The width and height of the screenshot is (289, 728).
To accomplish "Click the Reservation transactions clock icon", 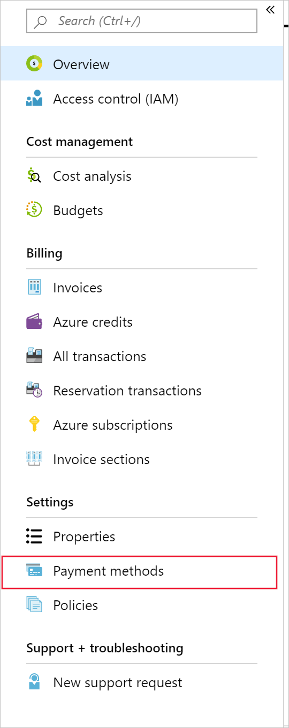I will tap(34, 391).
